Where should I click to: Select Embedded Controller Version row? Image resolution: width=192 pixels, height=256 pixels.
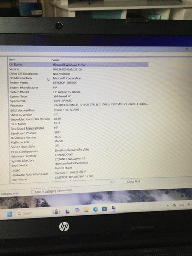click(30, 119)
